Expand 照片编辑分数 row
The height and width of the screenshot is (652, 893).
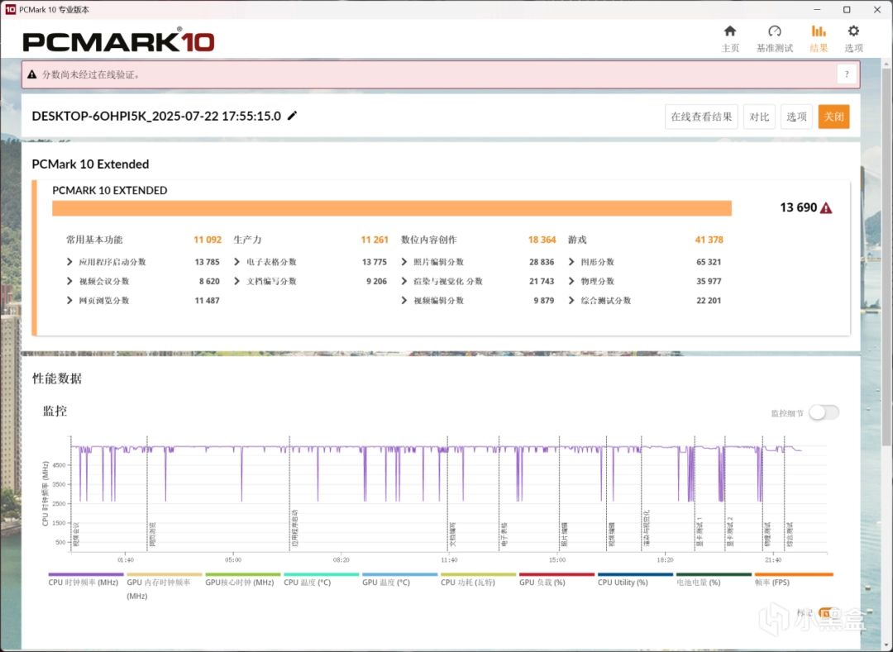(x=404, y=262)
